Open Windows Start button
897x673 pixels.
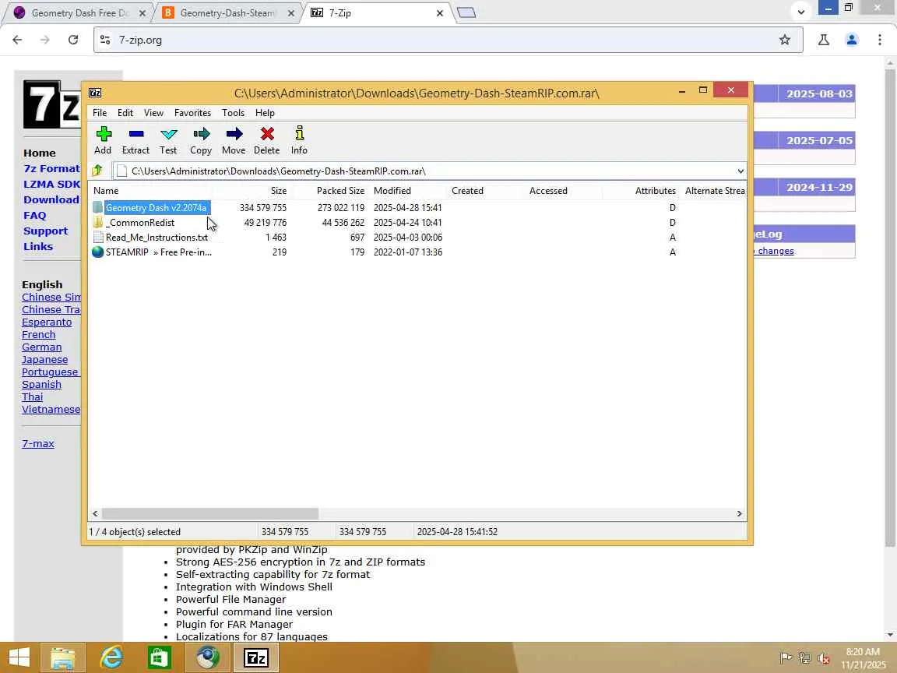(19, 657)
